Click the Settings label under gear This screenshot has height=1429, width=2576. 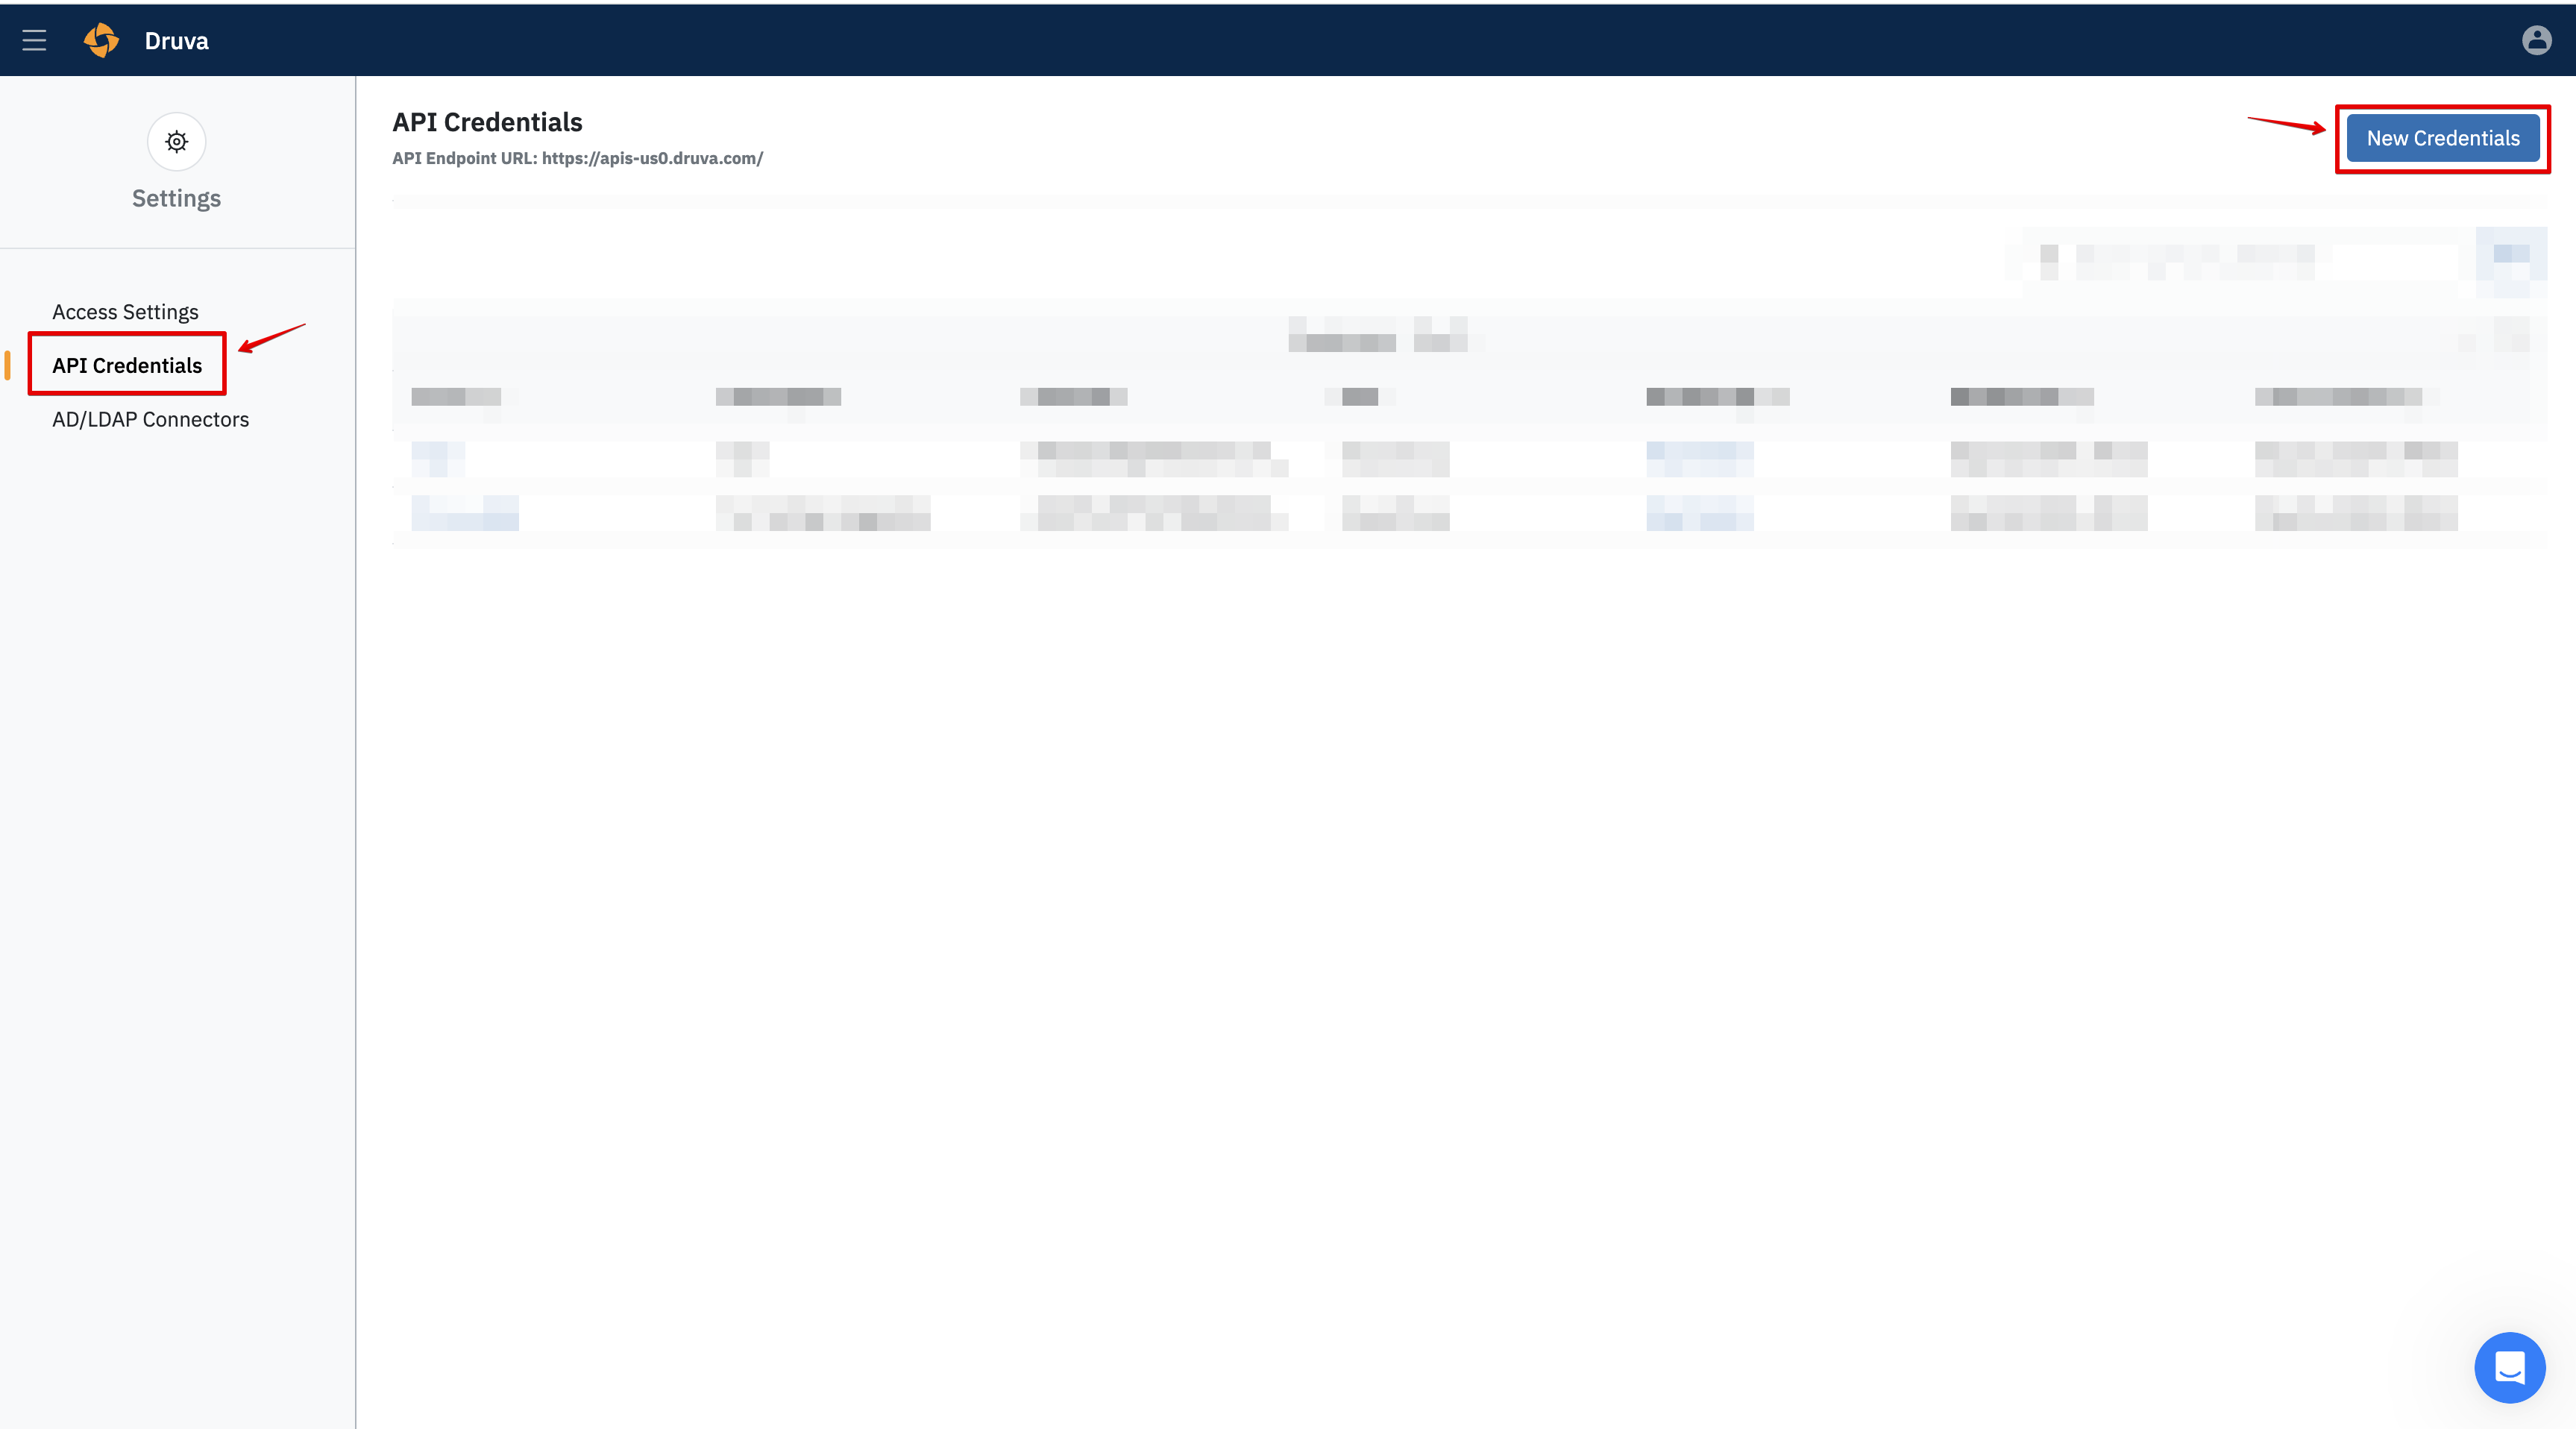pos(176,198)
